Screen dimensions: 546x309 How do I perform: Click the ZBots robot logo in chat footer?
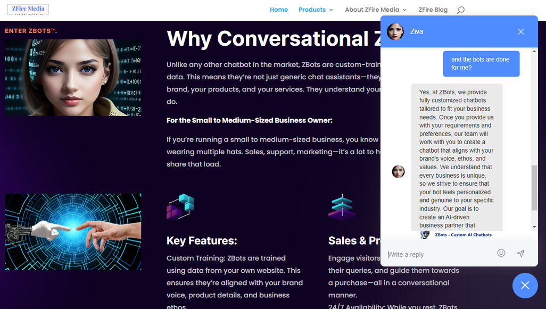point(425,235)
